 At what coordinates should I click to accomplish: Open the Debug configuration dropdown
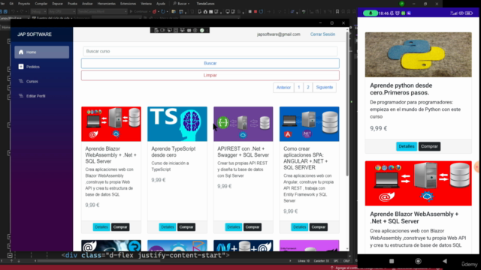point(38,11)
